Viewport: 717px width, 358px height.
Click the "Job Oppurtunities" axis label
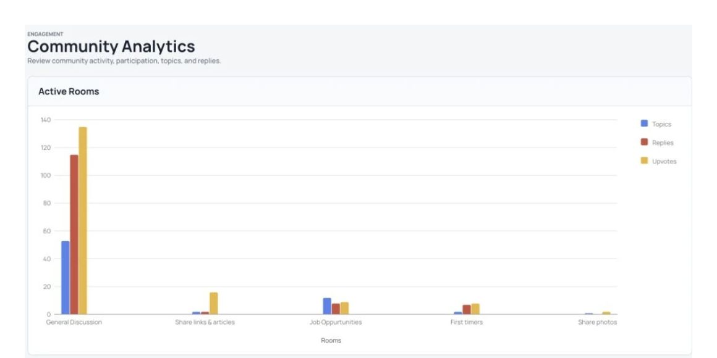[x=336, y=322]
